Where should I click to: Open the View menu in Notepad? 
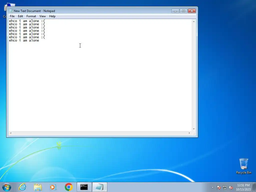42,16
